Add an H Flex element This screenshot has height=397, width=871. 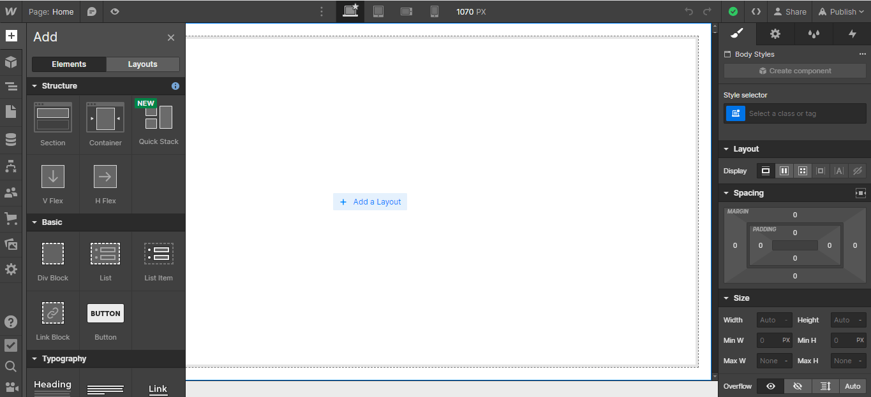(105, 184)
